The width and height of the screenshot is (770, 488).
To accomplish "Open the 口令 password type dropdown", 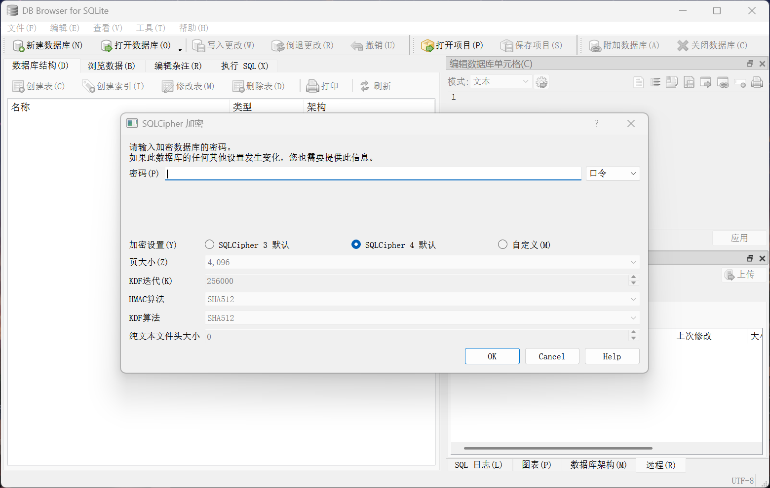I will coord(613,174).
